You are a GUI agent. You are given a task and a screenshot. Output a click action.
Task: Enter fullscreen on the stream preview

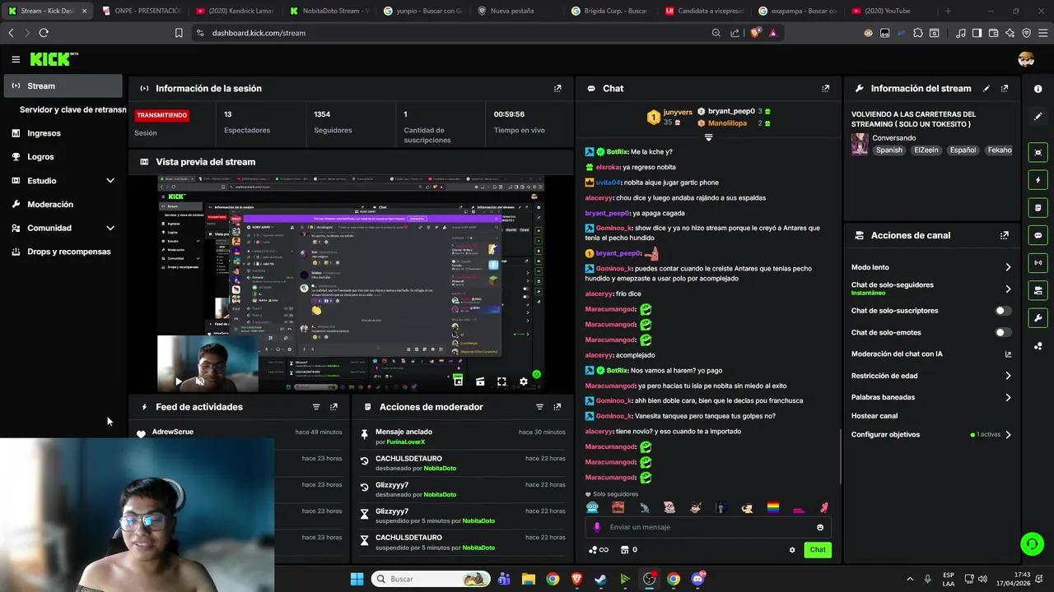501,382
